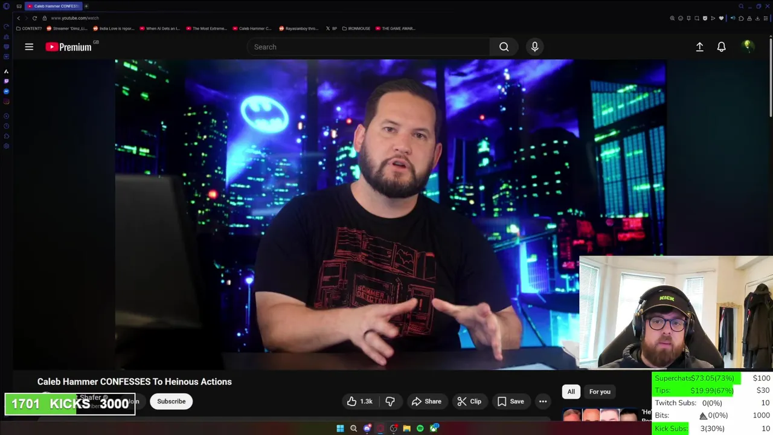
Task: Open Windows Start menu
Action: (x=340, y=428)
